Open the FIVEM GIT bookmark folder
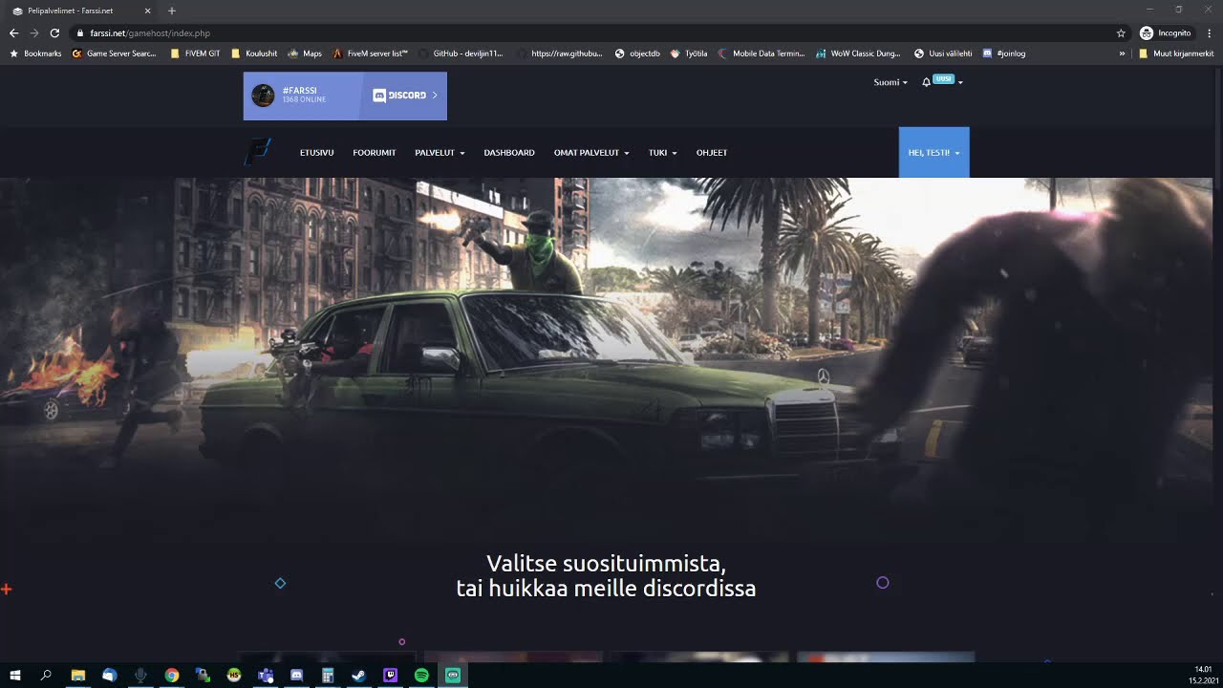Viewport: 1223px width, 688px height. coord(195,54)
